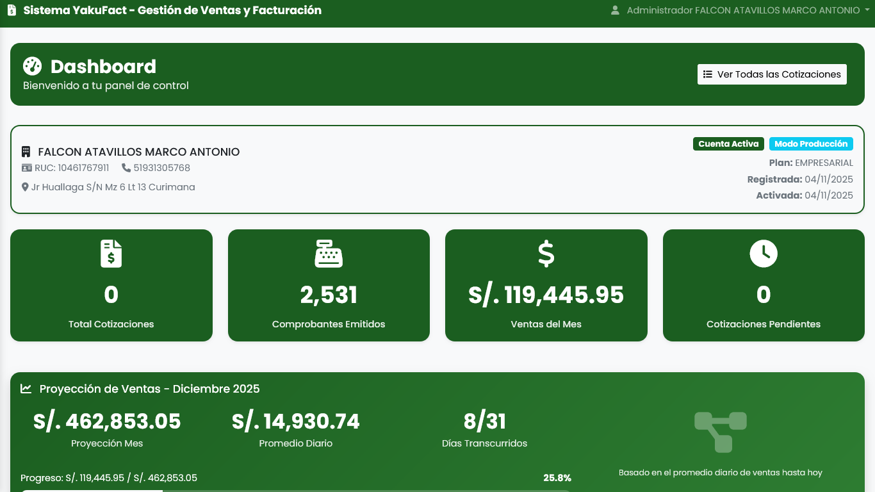Image resolution: width=875 pixels, height=492 pixels.
Task: Click the chart icon beside Proyección de Ventas
Action: (24, 389)
